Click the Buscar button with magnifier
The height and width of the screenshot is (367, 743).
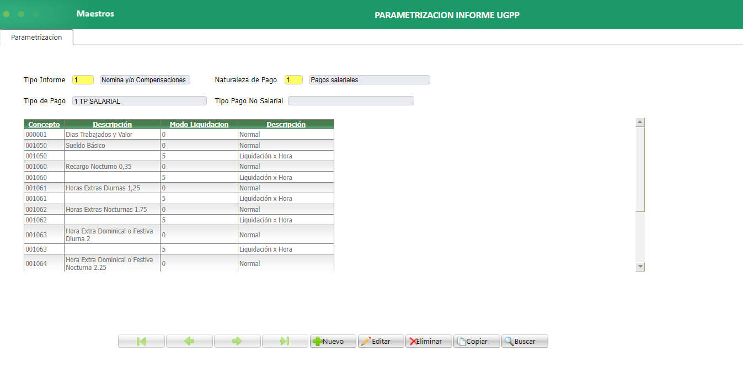point(525,341)
